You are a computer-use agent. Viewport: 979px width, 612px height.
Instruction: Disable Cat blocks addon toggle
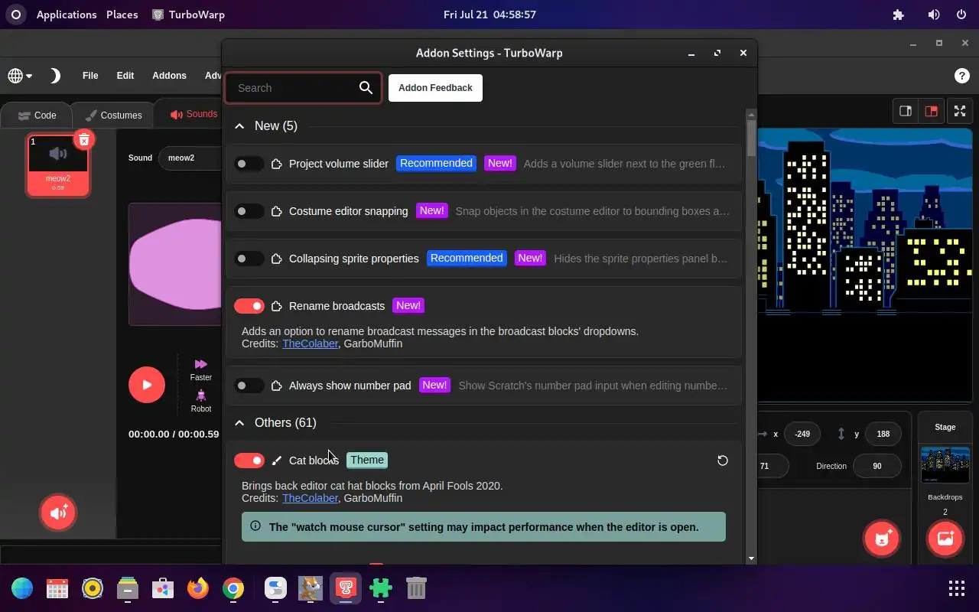pyautogui.click(x=249, y=461)
